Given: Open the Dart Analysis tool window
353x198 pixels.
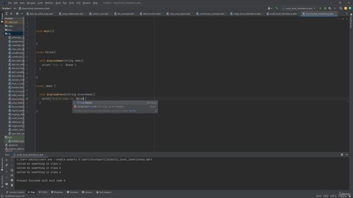Looking at the screenshot, I should click(x=104, y=192).
